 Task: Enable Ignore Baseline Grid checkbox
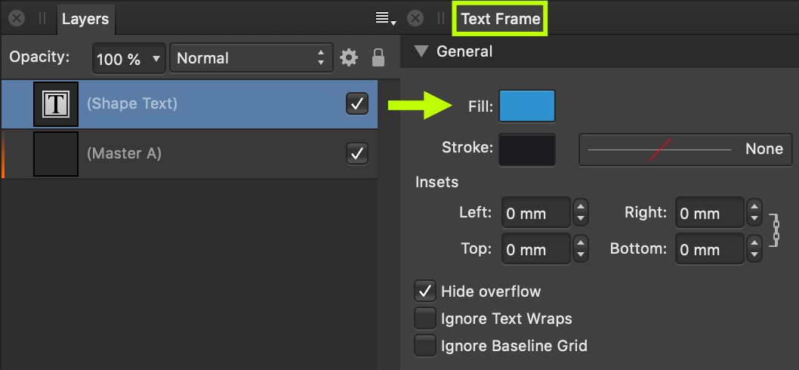coord(425,346)
